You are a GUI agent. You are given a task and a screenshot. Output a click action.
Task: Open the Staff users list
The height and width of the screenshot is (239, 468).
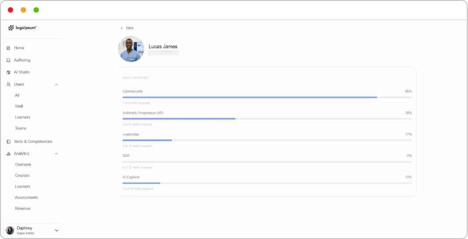point(19,106)
